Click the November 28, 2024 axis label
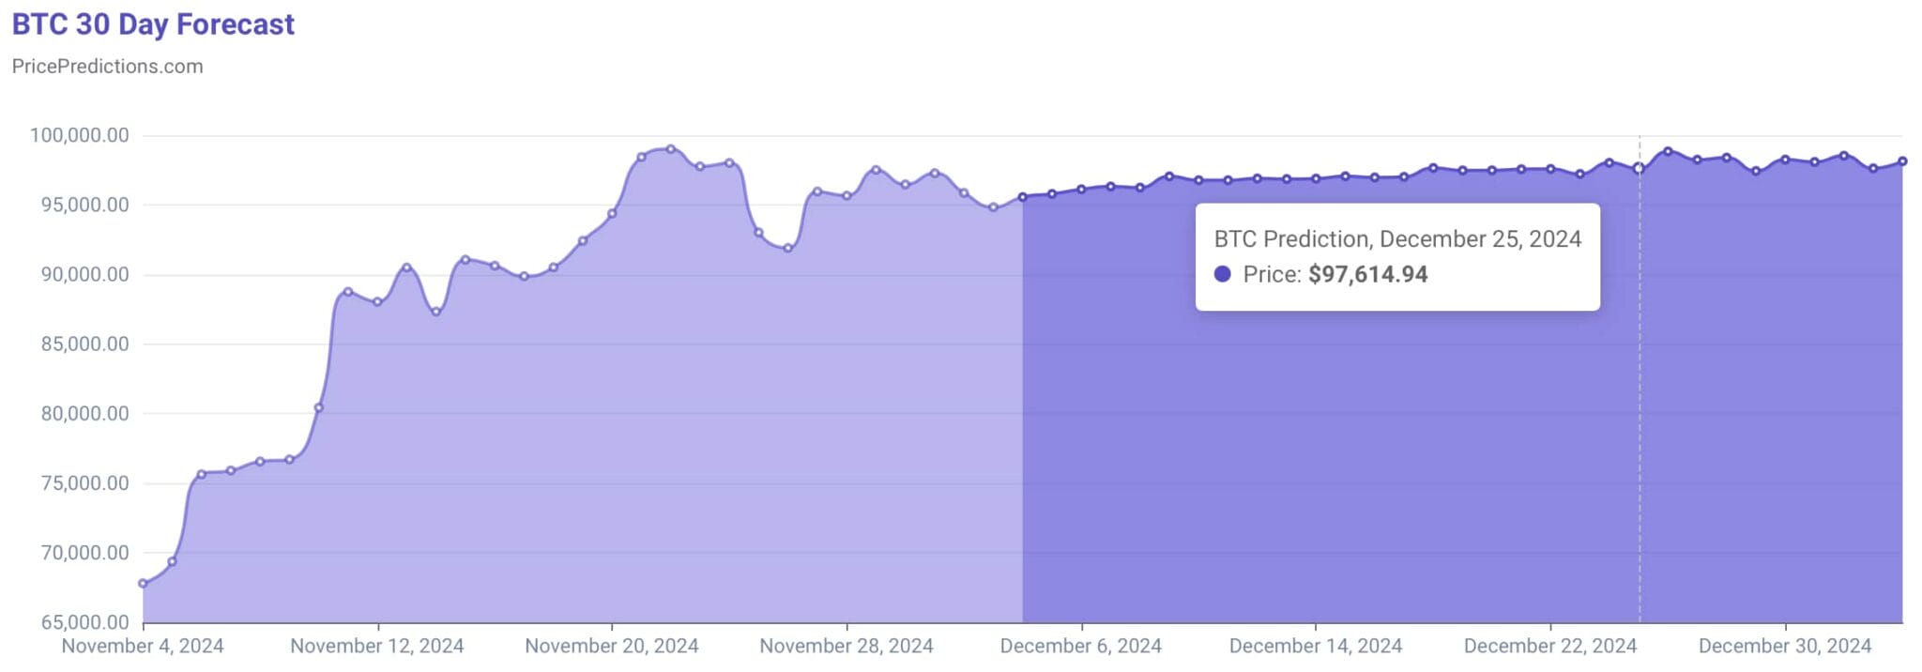 847,647
